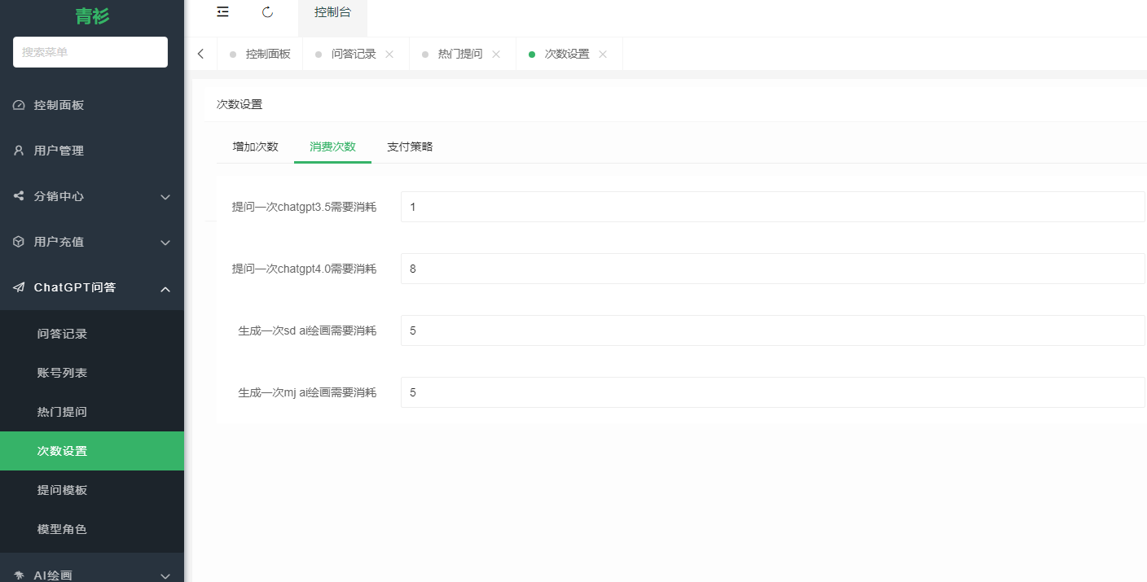The height and width of the screenshot is (582, 1147).
Task: Expand the 分销中心 menu chevron
Action: coord(165,197)
